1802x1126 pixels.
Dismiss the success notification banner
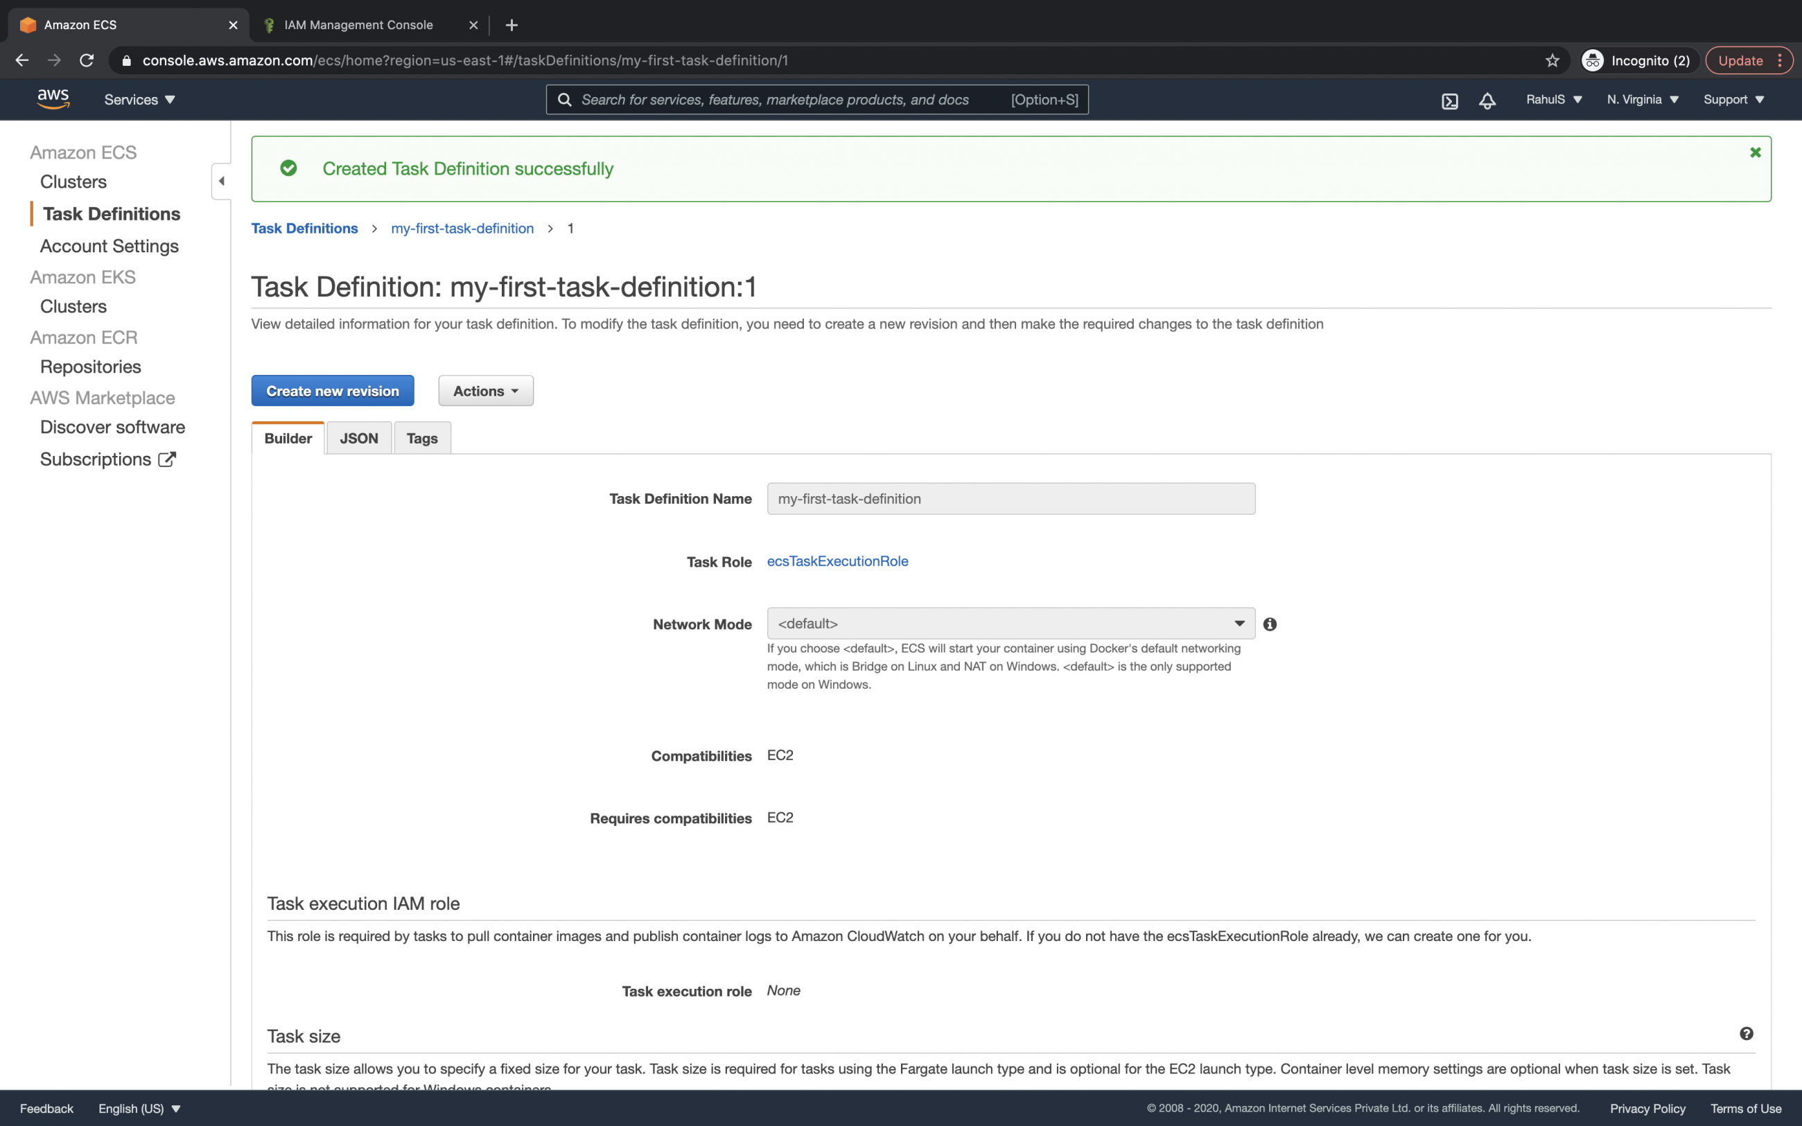point(1755,152)
